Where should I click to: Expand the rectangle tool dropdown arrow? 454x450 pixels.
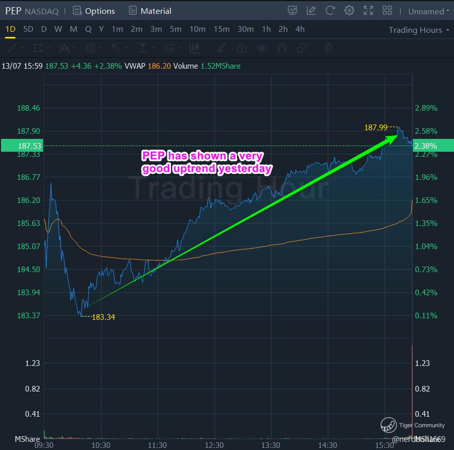[48, 48]
